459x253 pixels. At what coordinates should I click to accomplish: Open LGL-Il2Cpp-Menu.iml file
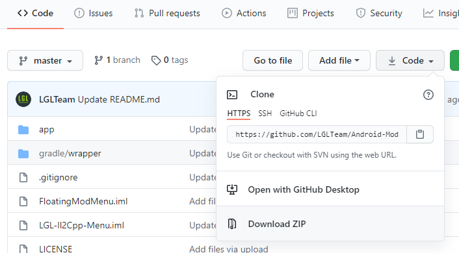[x=82, y=225]
